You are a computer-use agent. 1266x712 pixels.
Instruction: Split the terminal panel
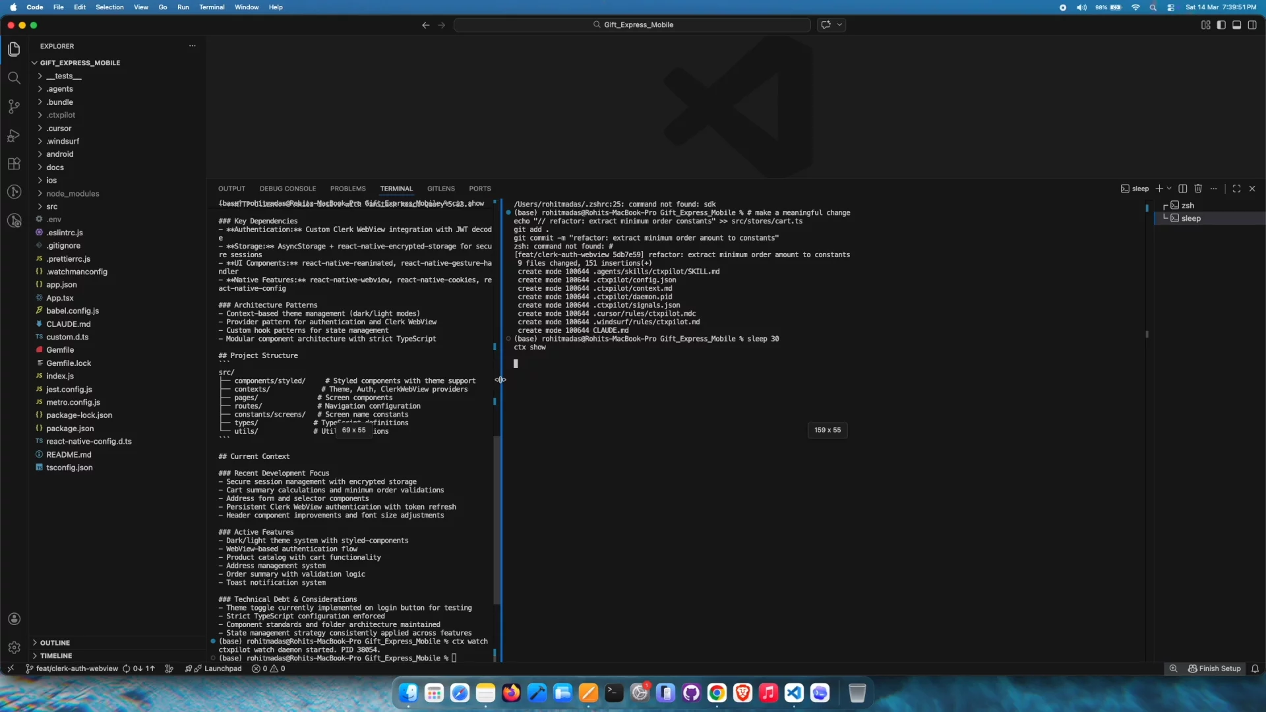(x=1183, y=189)
